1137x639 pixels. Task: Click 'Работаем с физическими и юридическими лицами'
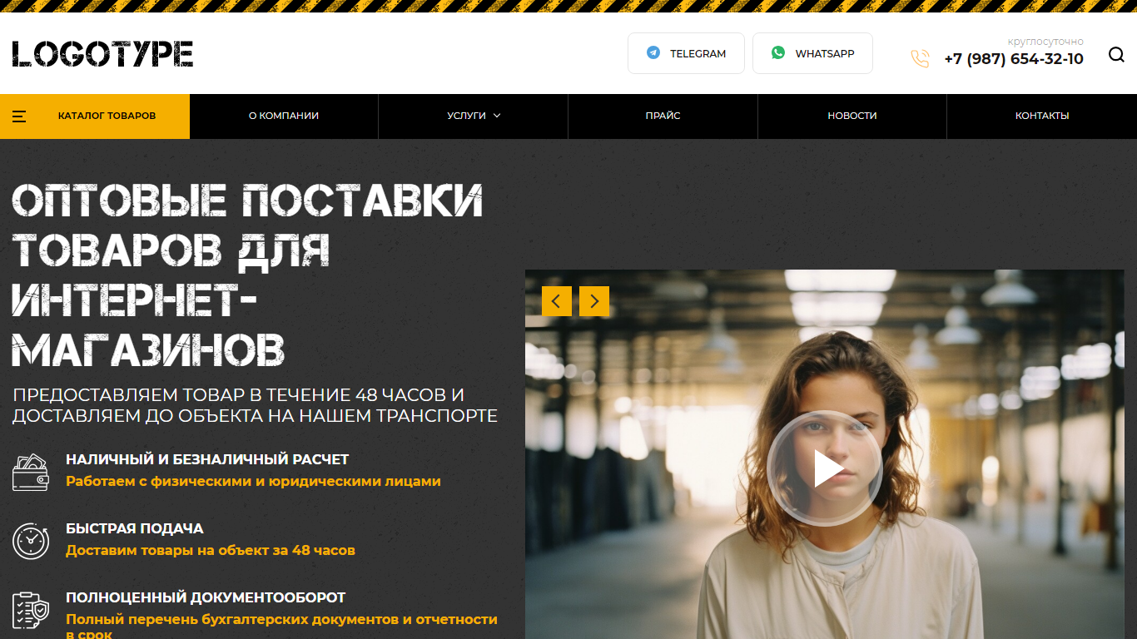point(253,481)
